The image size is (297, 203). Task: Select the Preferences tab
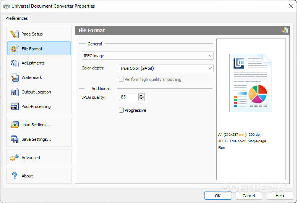tap(16, 18)
